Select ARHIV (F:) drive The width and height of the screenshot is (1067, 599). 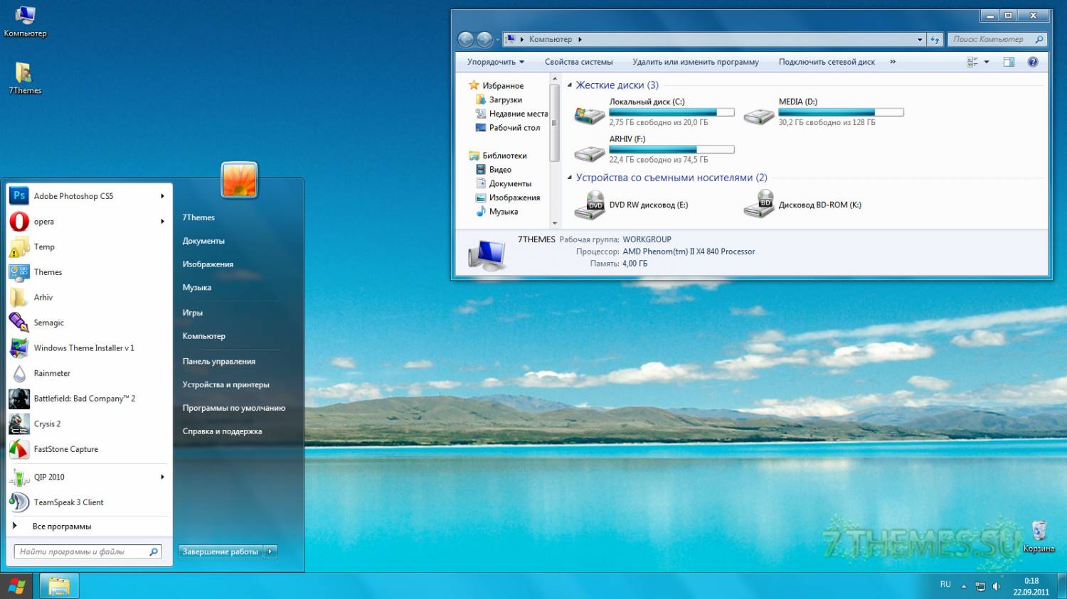click(x=654, y=149)
